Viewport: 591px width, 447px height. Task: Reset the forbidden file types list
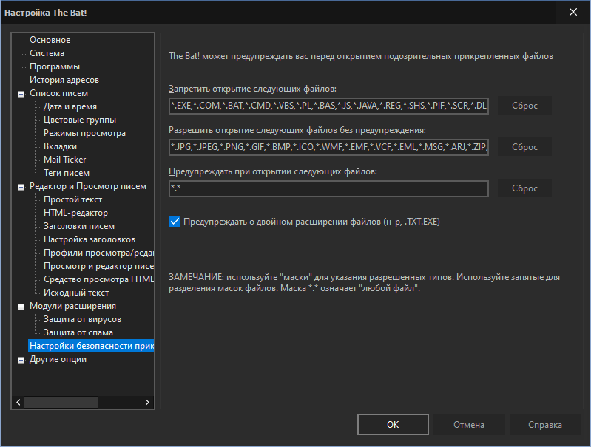pyautogui.click(x=524, y=106)
